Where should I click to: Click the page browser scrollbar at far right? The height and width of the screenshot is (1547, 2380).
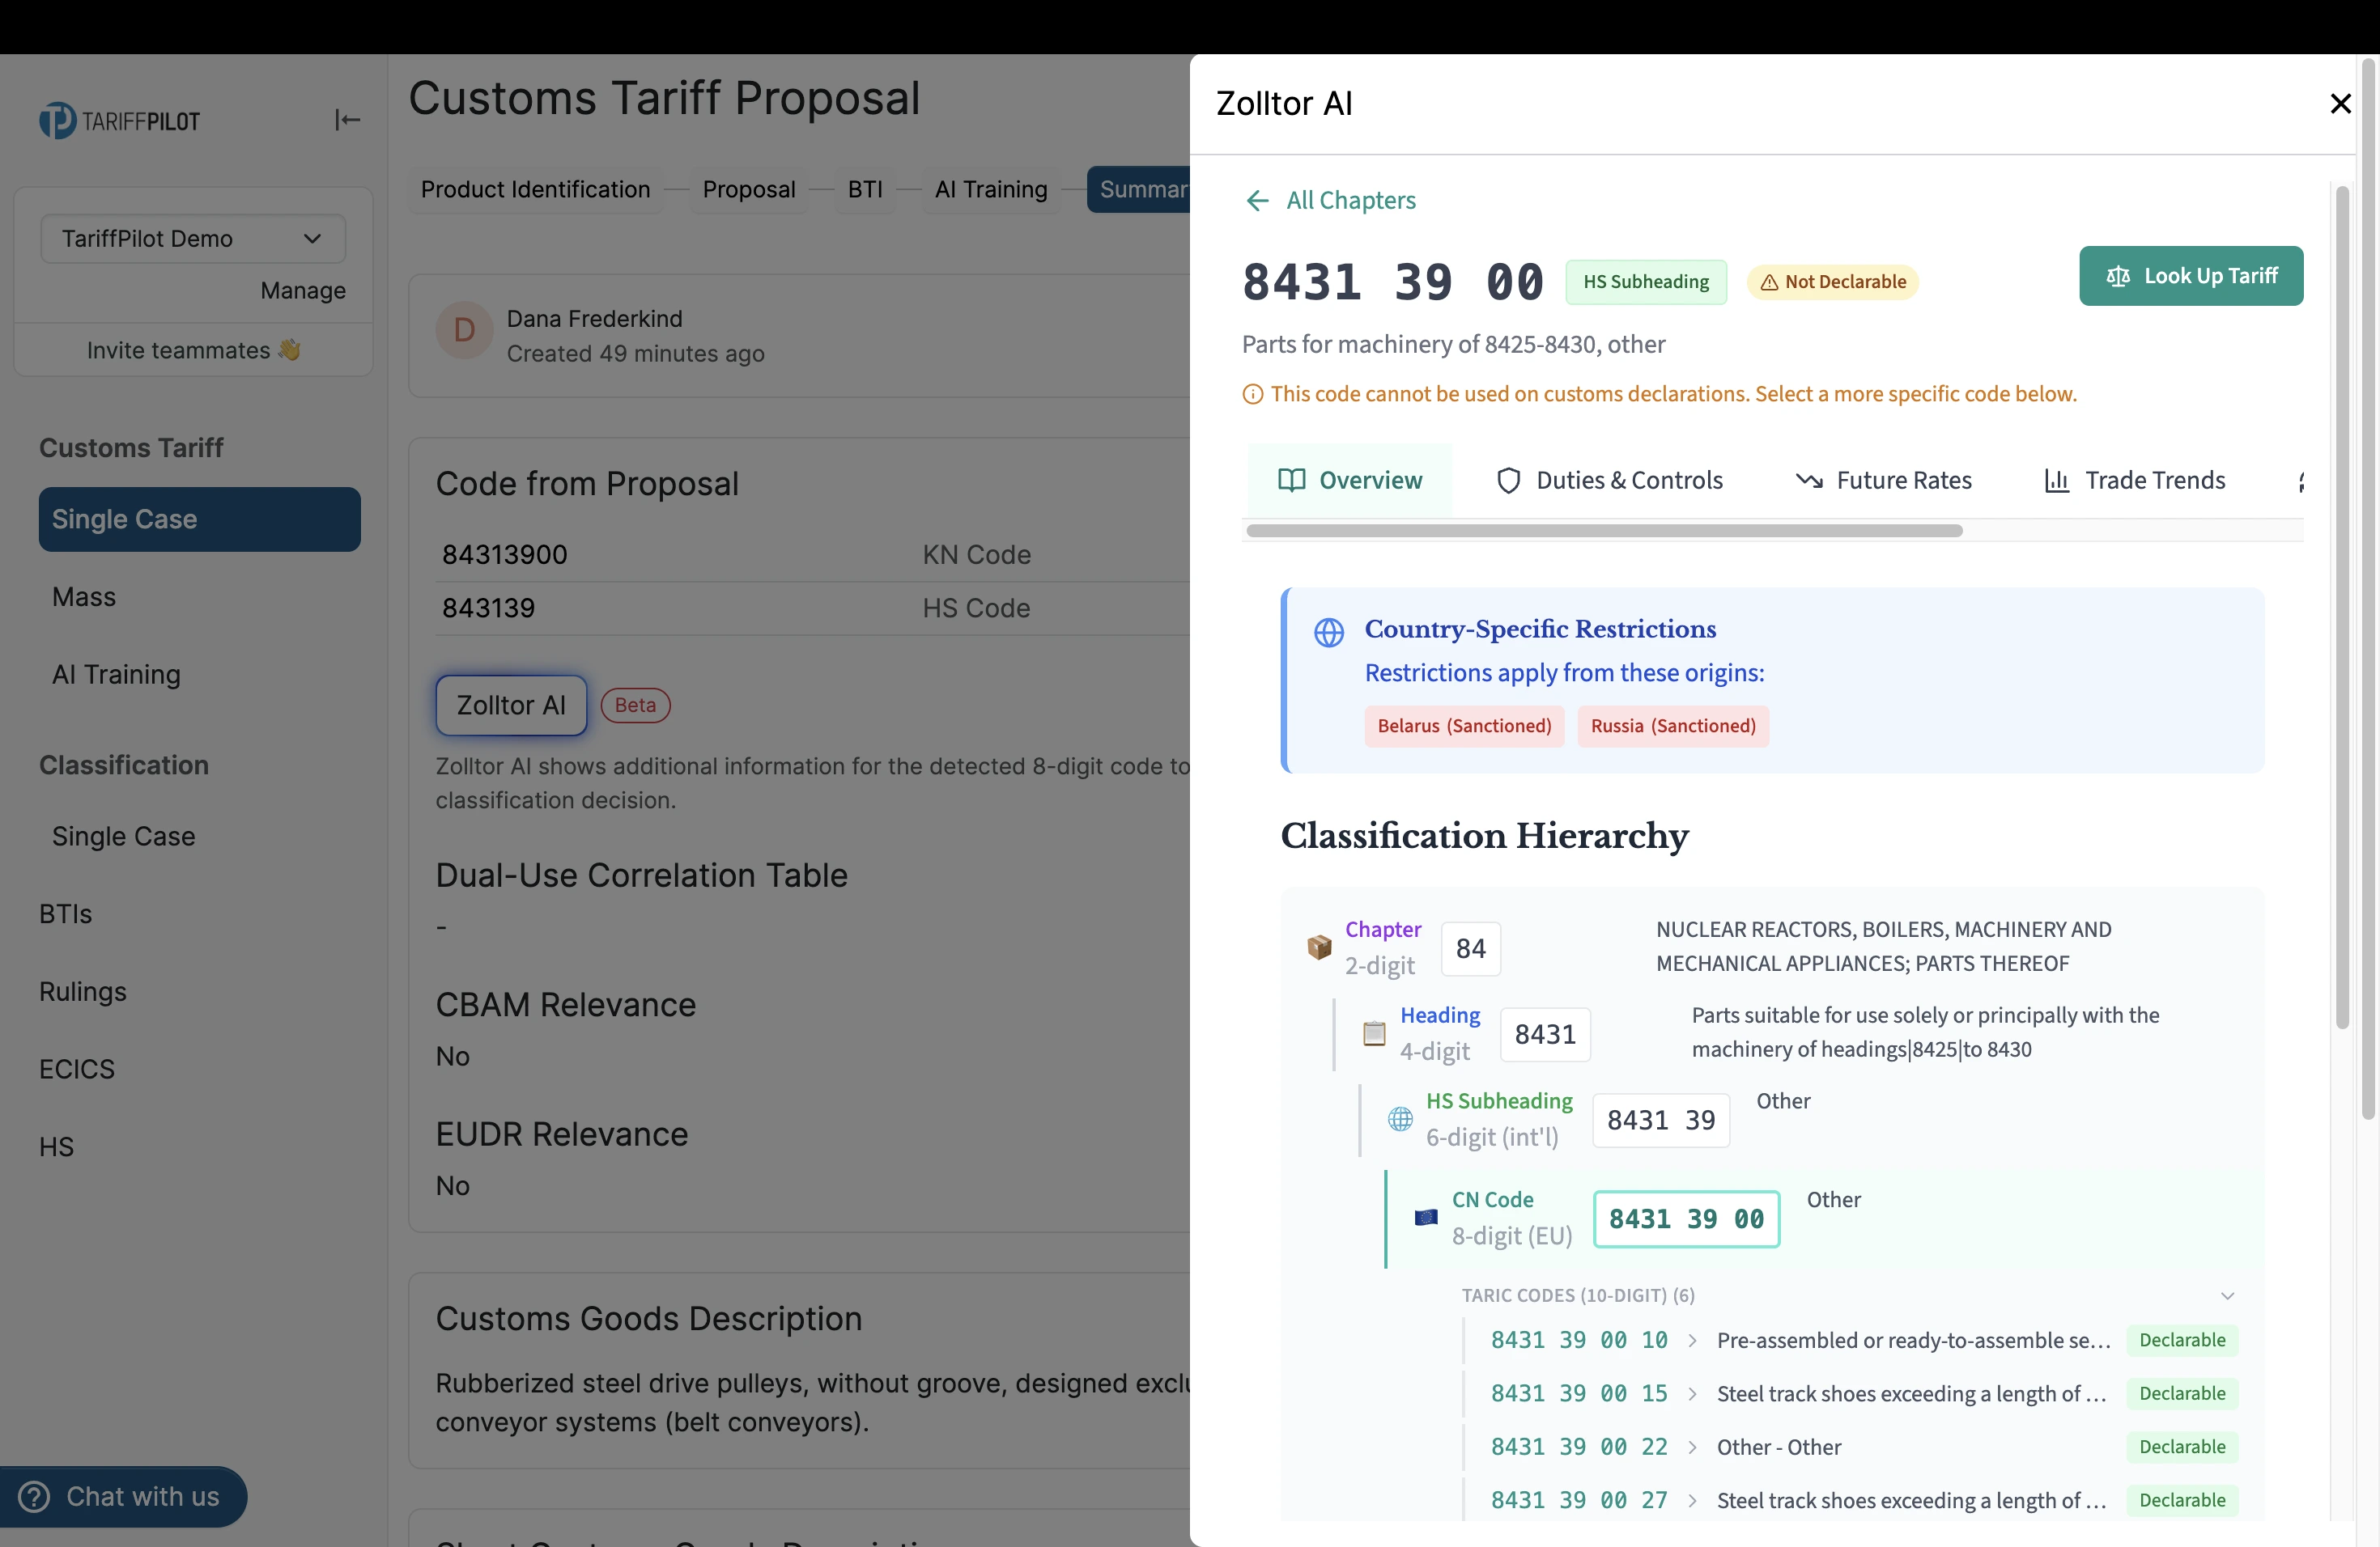2368,590
